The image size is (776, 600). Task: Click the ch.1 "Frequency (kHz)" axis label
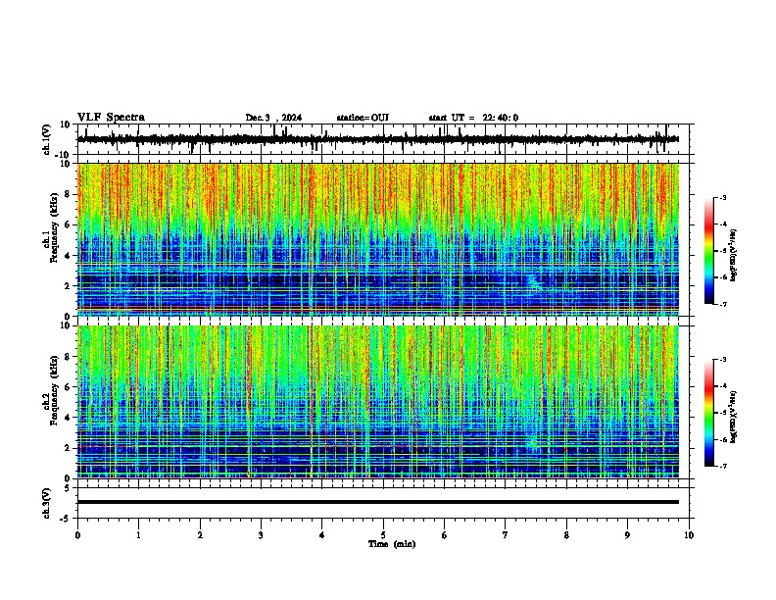click(x=54, y=227)
